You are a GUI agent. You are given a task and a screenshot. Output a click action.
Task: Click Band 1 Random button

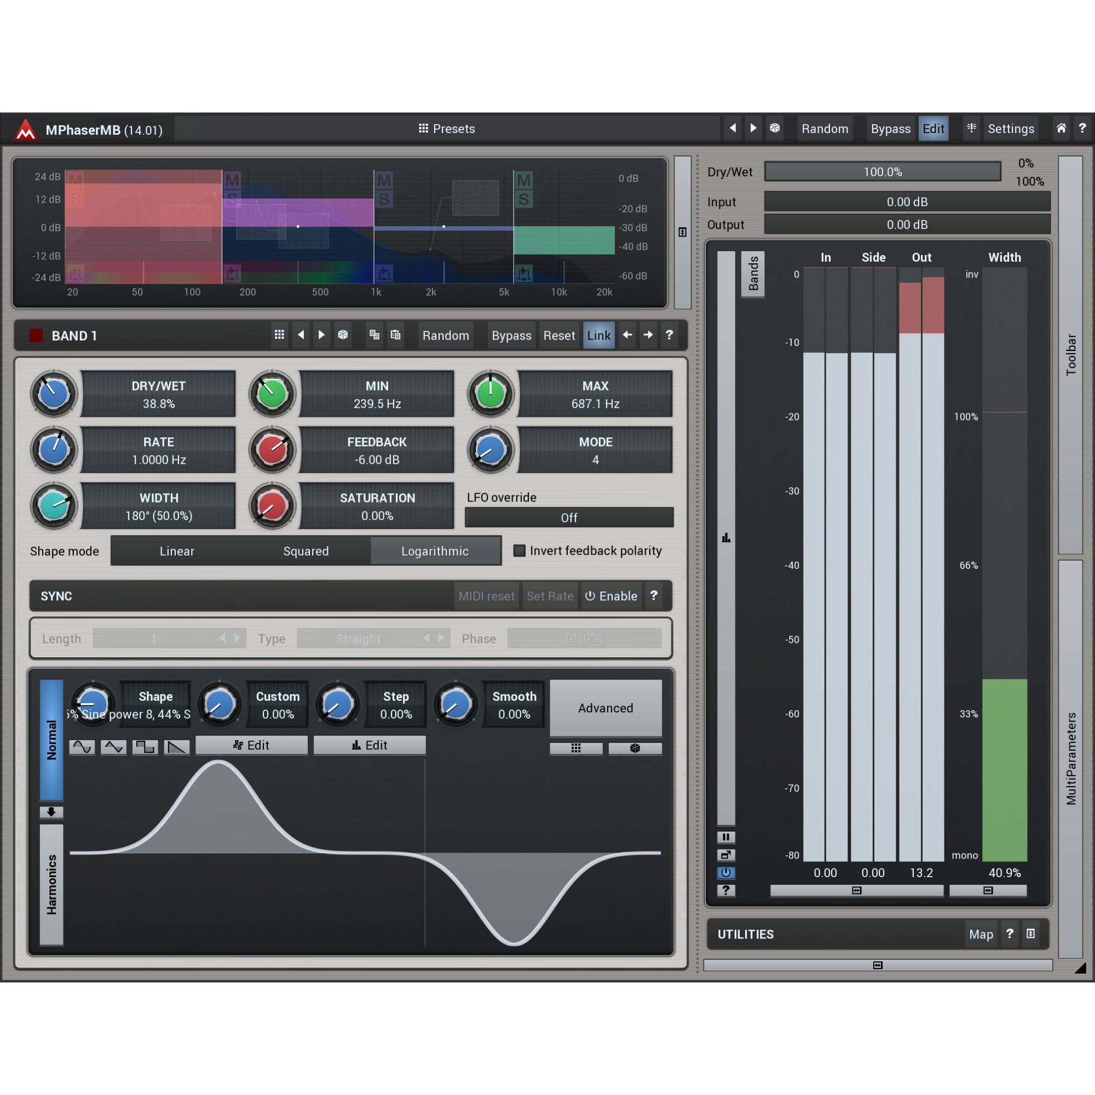[446, 335]
